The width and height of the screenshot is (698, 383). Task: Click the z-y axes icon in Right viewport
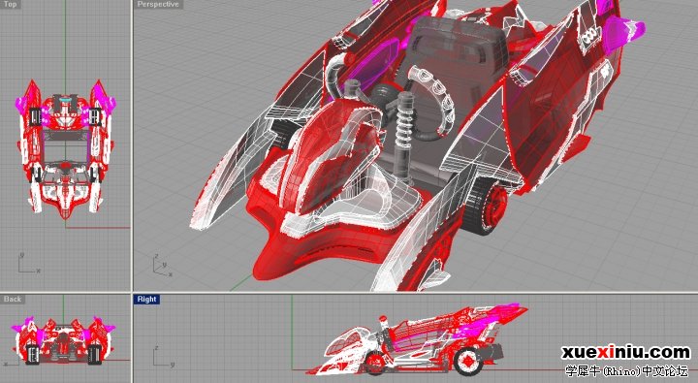pos(163,356)
